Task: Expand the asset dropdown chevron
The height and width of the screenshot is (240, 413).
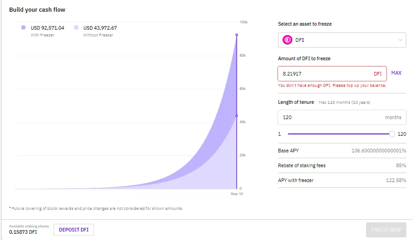Action: coord(400,40)
